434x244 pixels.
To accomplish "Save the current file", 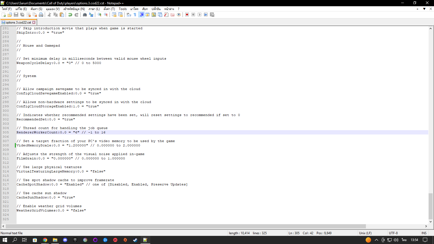I will [16, 15].
